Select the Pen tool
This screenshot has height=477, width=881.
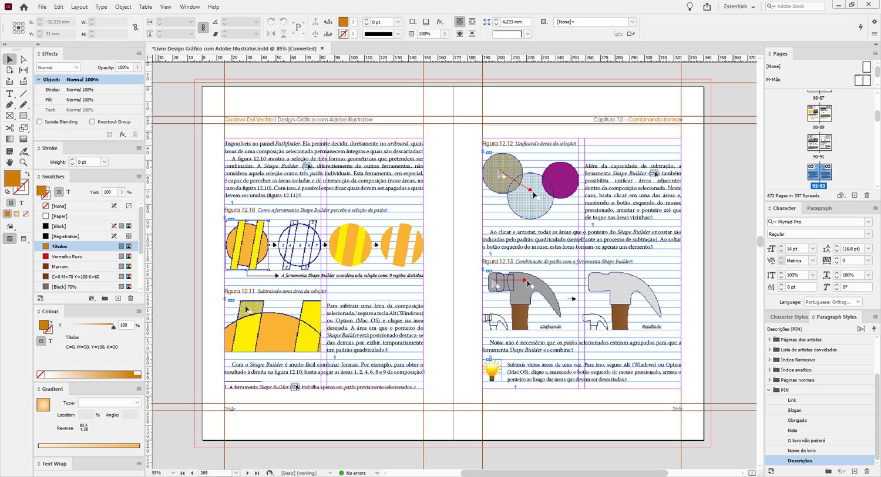click(9, 105)
